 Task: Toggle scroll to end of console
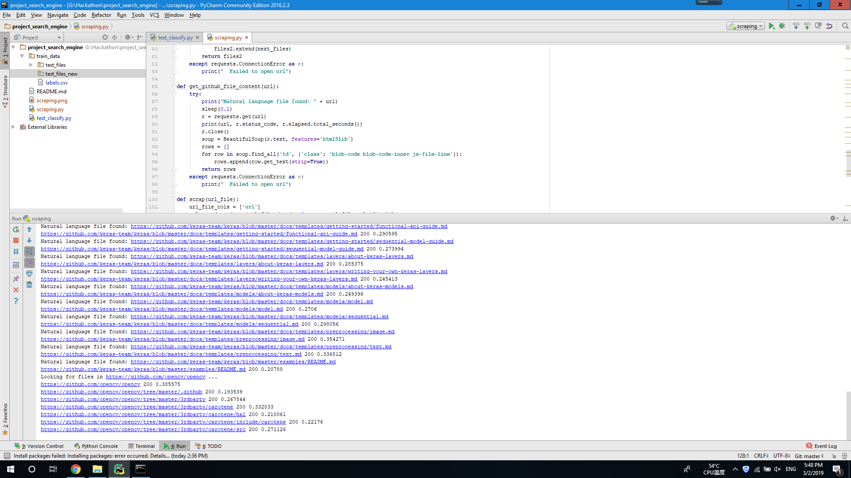pyautogui.click(x=29, y=262)
